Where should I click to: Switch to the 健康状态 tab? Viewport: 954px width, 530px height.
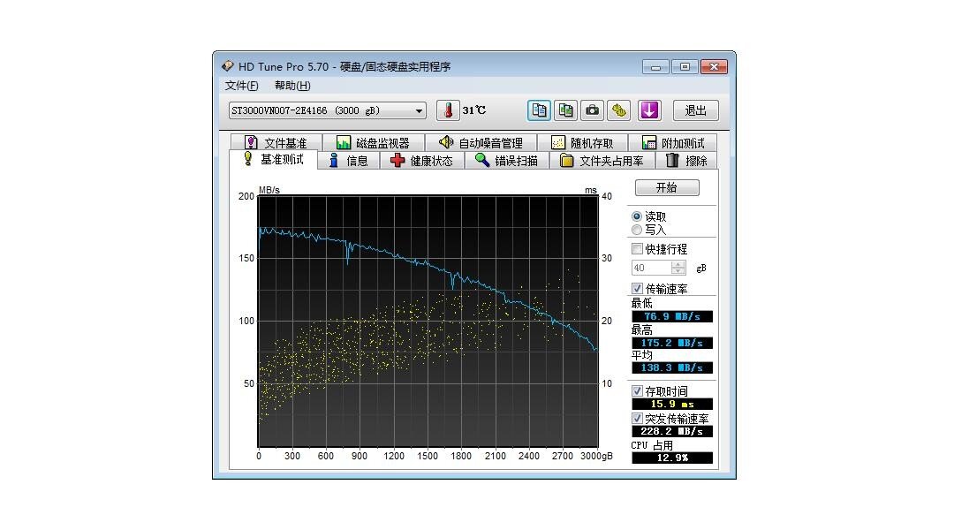tap(422, 161)
